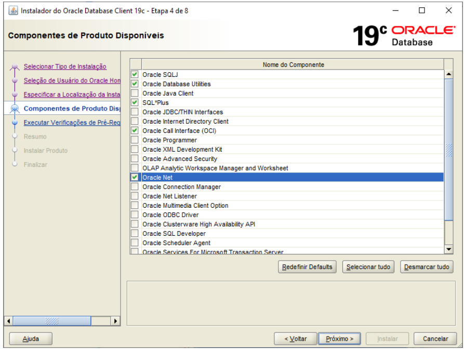Maximize the installer window
The height and width of the screenshot is (349, 464).
(x=422, y=10)
